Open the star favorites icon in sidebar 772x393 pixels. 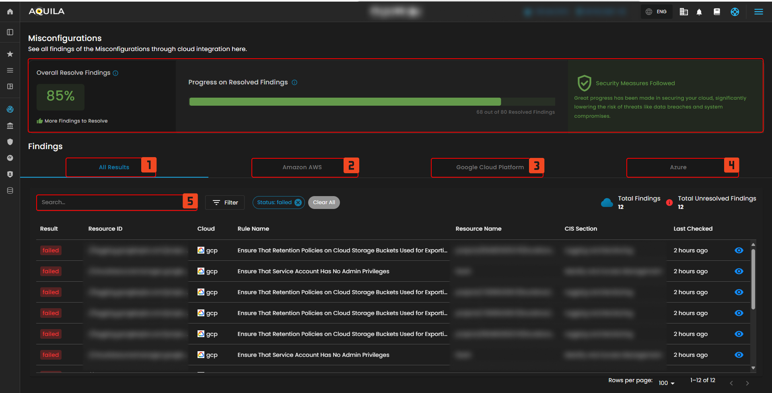10,54
